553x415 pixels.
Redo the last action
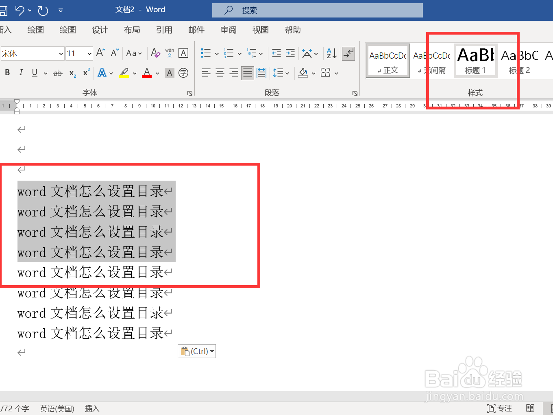pyautogui.click(x=43, y=10)
